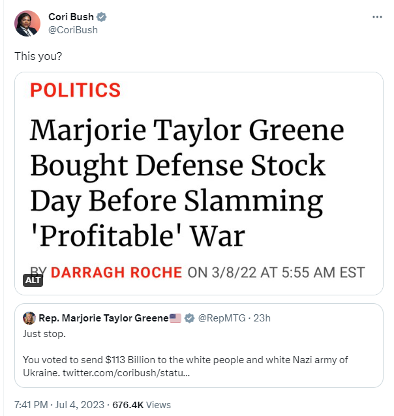
Task: Click the 676.4K Views count
Action: pos(142,405)
